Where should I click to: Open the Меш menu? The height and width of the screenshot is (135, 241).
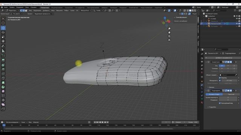click(x=53, y=10)
